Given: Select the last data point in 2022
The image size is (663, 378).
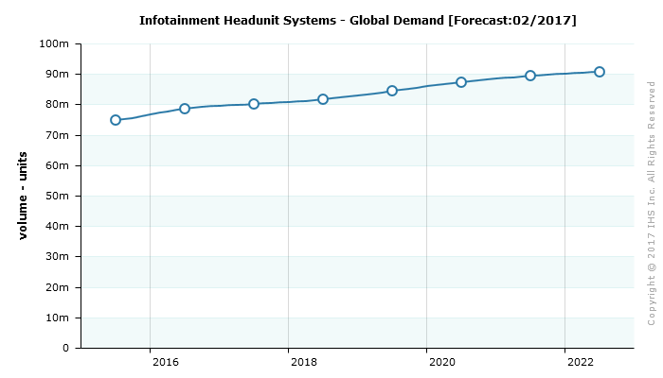Looking at the screenshot, I should click(x=600, y=72).
